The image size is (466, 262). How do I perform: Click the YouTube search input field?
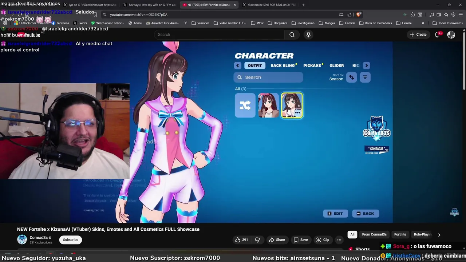pyautogui.click(x=220, y=35)
